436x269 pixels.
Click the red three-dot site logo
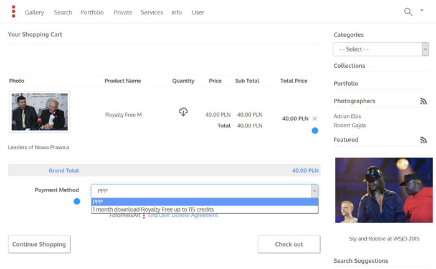13,11
